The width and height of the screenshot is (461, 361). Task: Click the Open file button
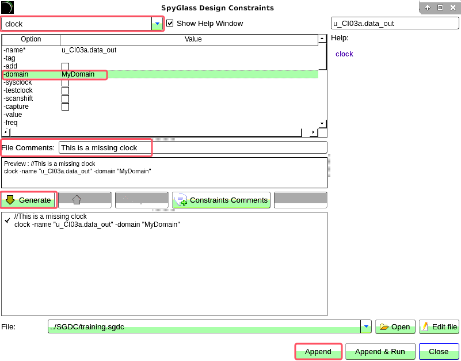coord(395,327)
